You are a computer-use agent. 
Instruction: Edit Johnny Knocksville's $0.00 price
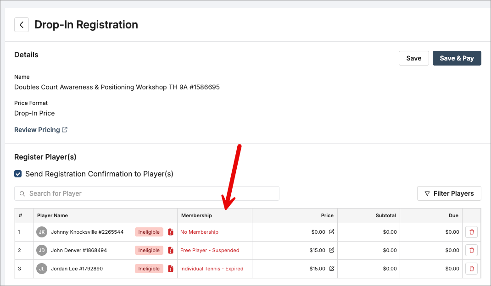[332, 232]
